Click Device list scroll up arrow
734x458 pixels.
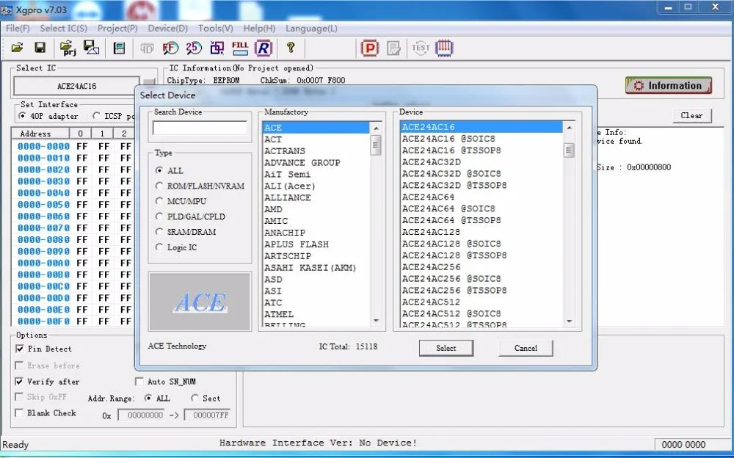point(570,128)
